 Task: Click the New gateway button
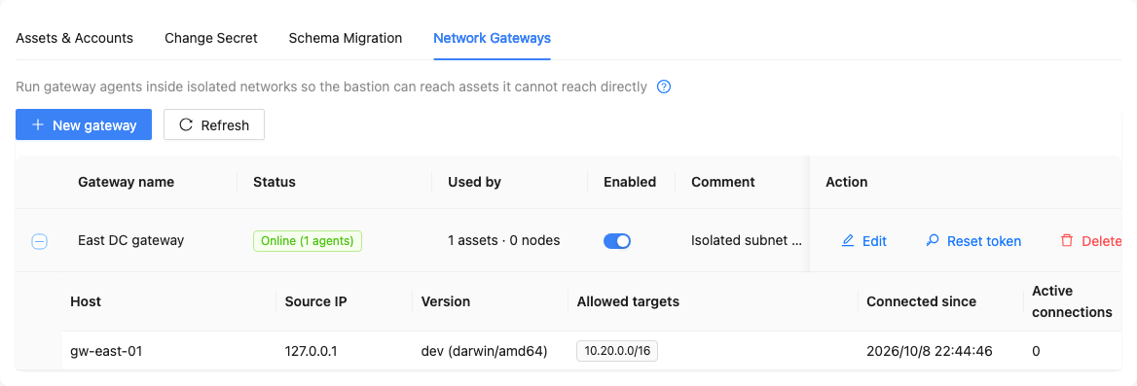pos(84,124)
